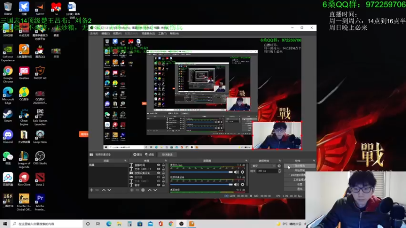Open source Properties button above docks

(x=138, y=155)
